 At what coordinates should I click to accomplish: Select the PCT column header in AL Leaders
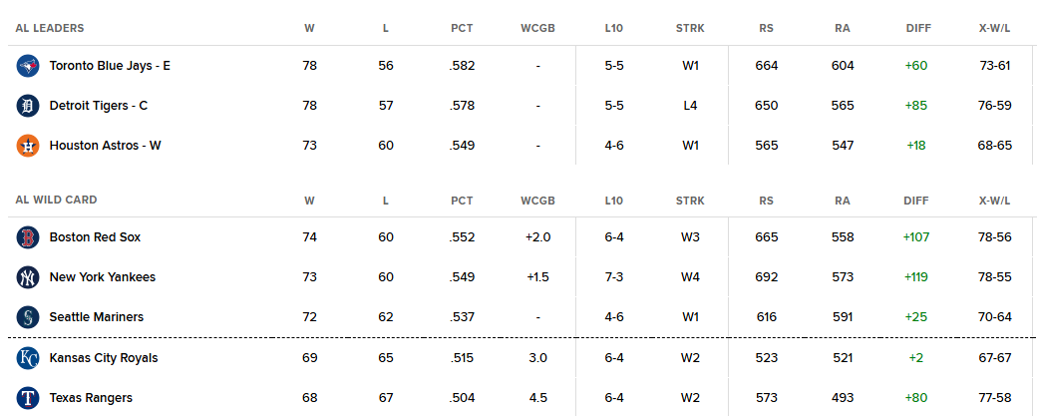point(463,29)
